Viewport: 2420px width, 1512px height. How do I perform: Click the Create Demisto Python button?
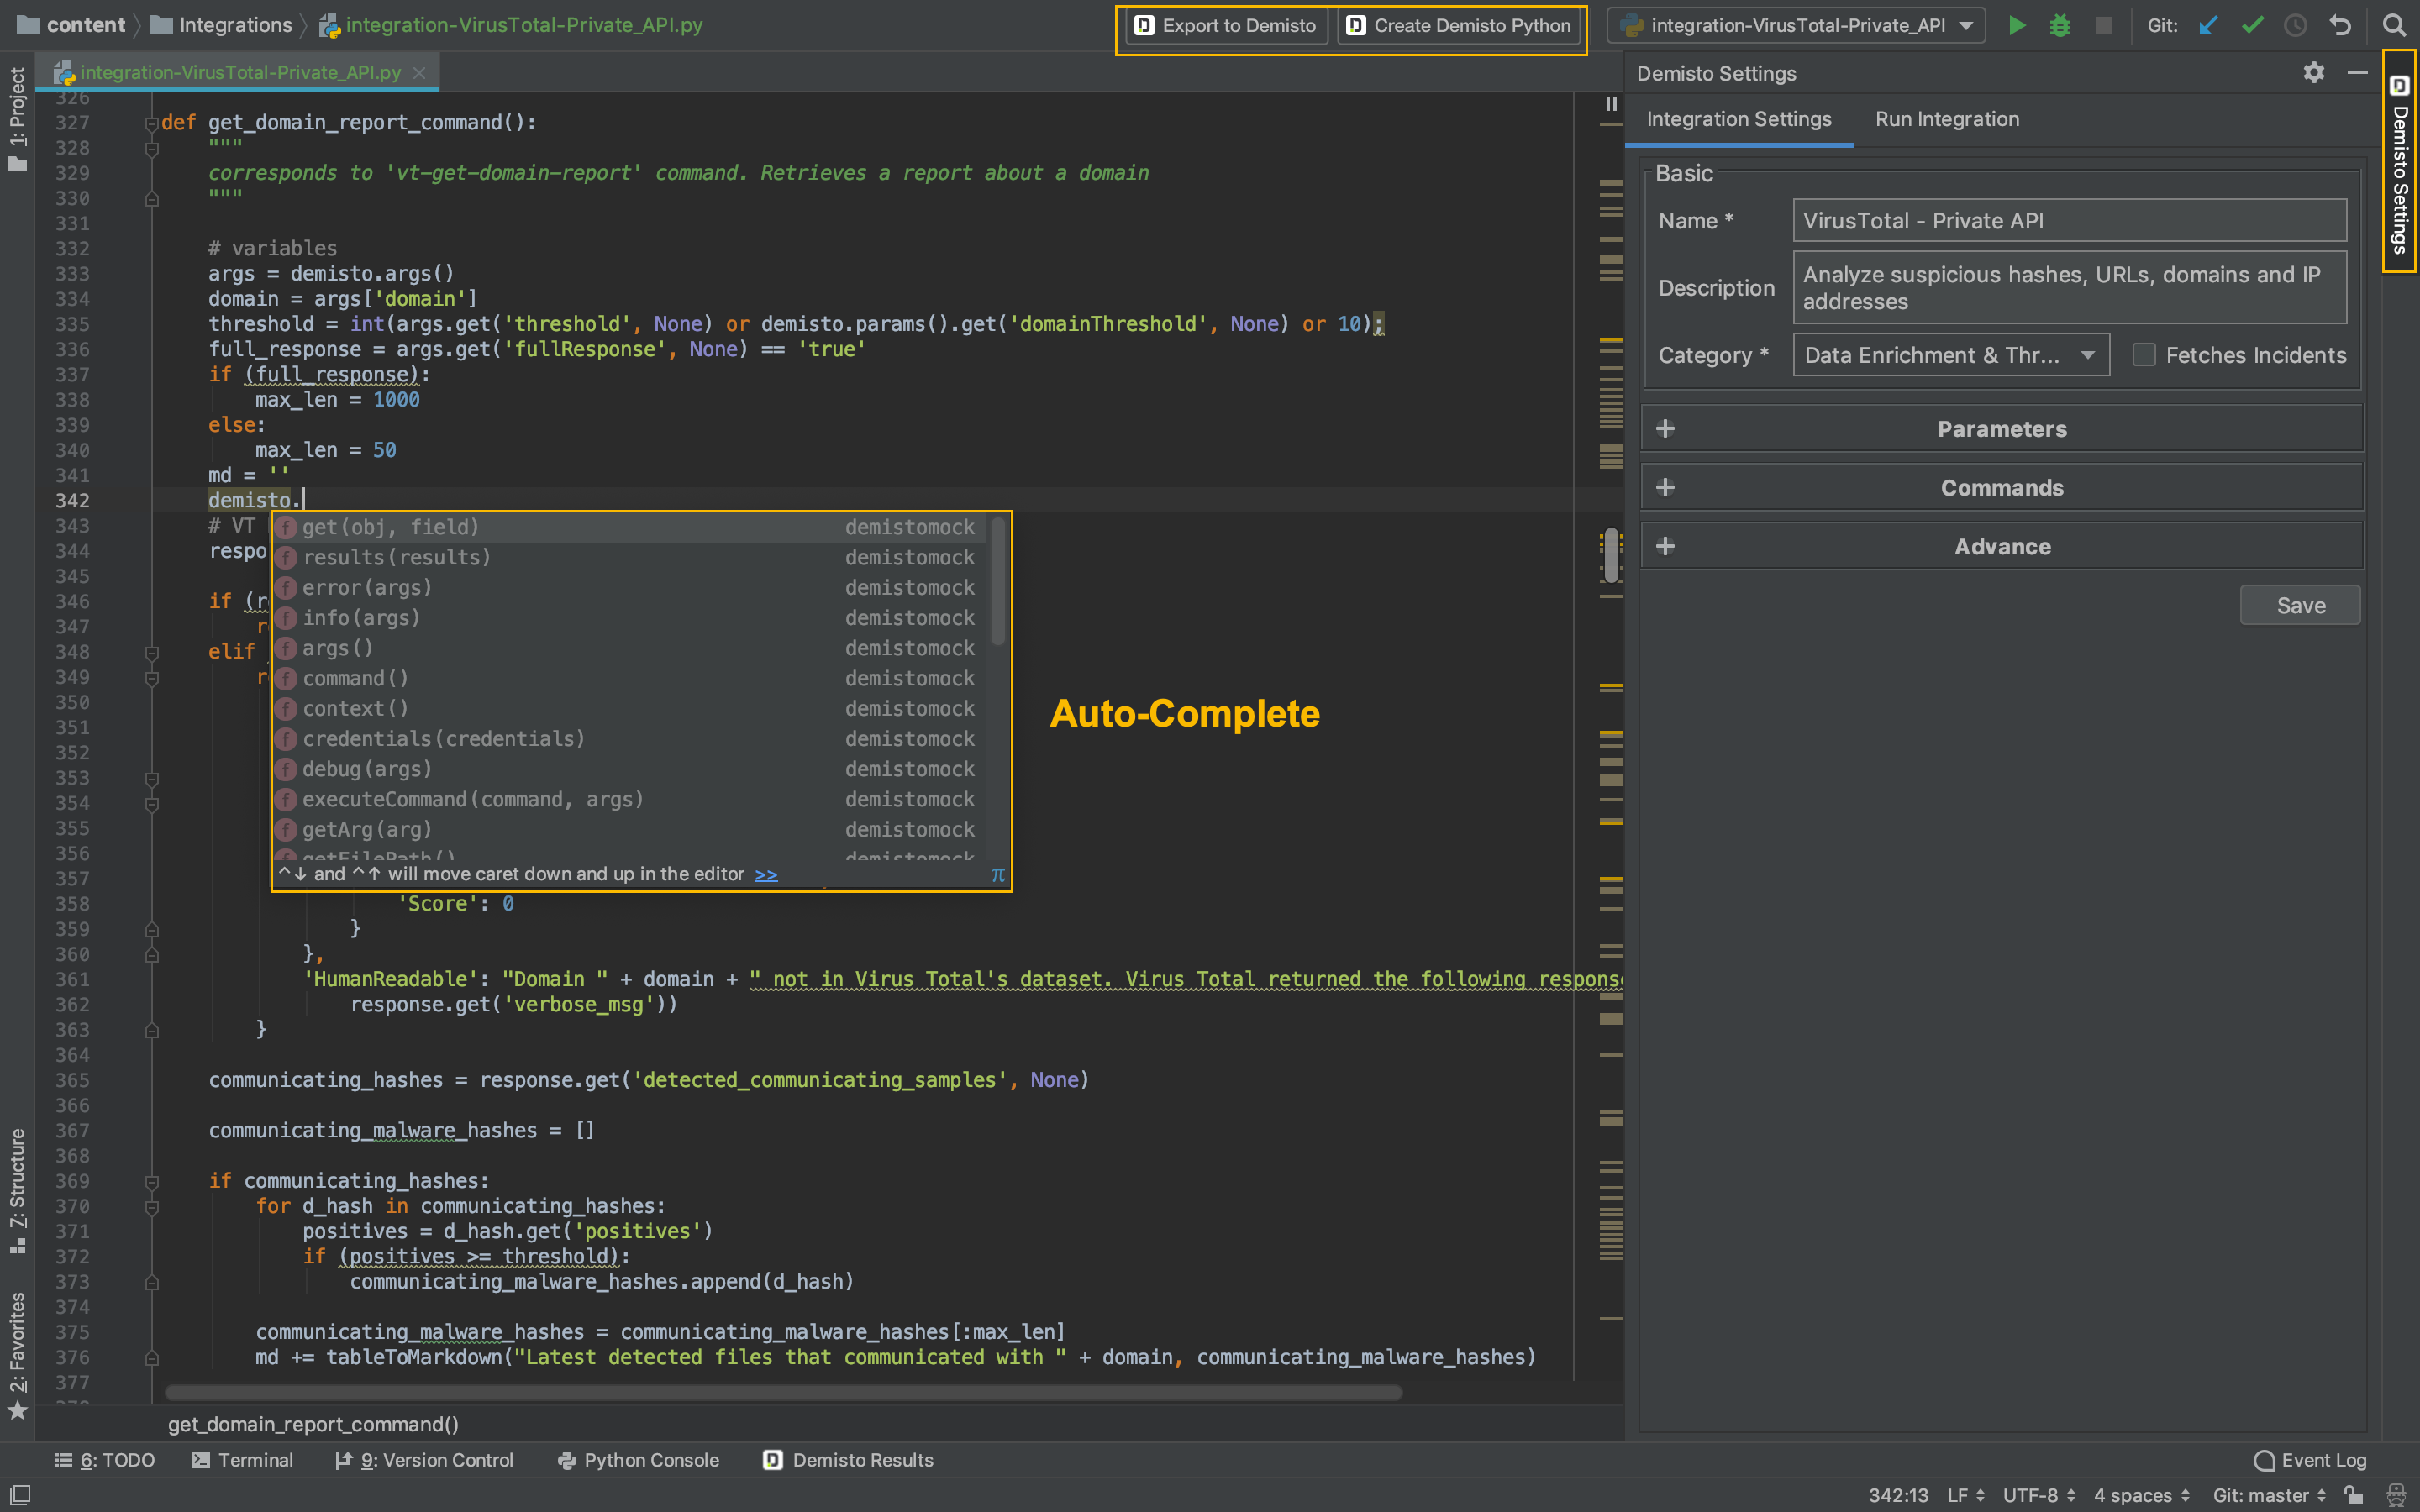tap(1462, 26)
